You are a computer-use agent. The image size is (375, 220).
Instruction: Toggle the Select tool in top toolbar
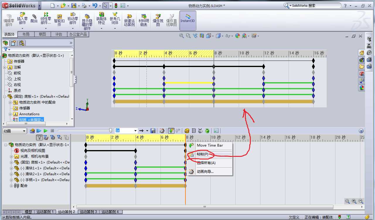tap(105, 6)
